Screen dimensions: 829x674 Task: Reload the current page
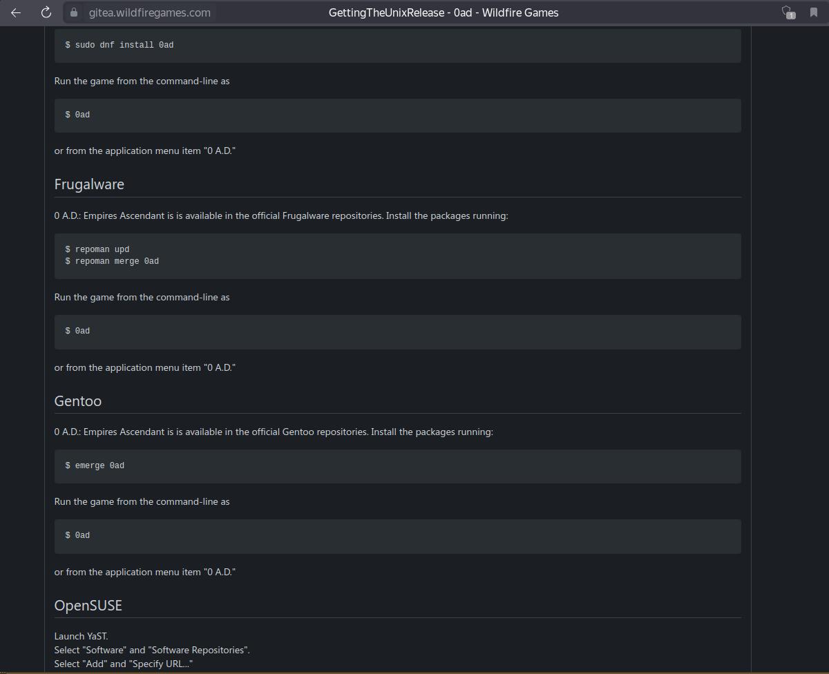pyautogui.click(x=46, y=12)
